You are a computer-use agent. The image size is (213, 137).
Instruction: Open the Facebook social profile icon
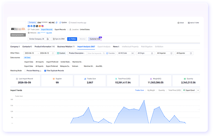point(31,26)
